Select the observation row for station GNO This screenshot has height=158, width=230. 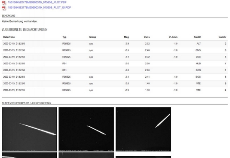(x=115, y=50)
